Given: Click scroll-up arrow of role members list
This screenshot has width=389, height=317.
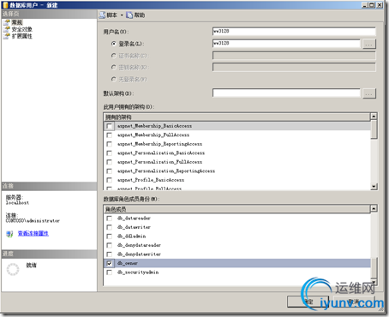Looking at the screenshot, I should (374, 208).
